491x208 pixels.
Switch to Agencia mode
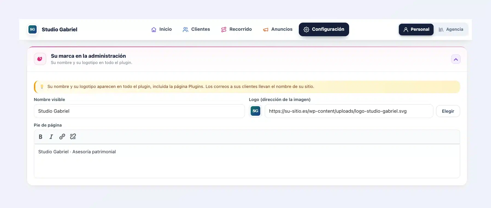coord(451,29)
